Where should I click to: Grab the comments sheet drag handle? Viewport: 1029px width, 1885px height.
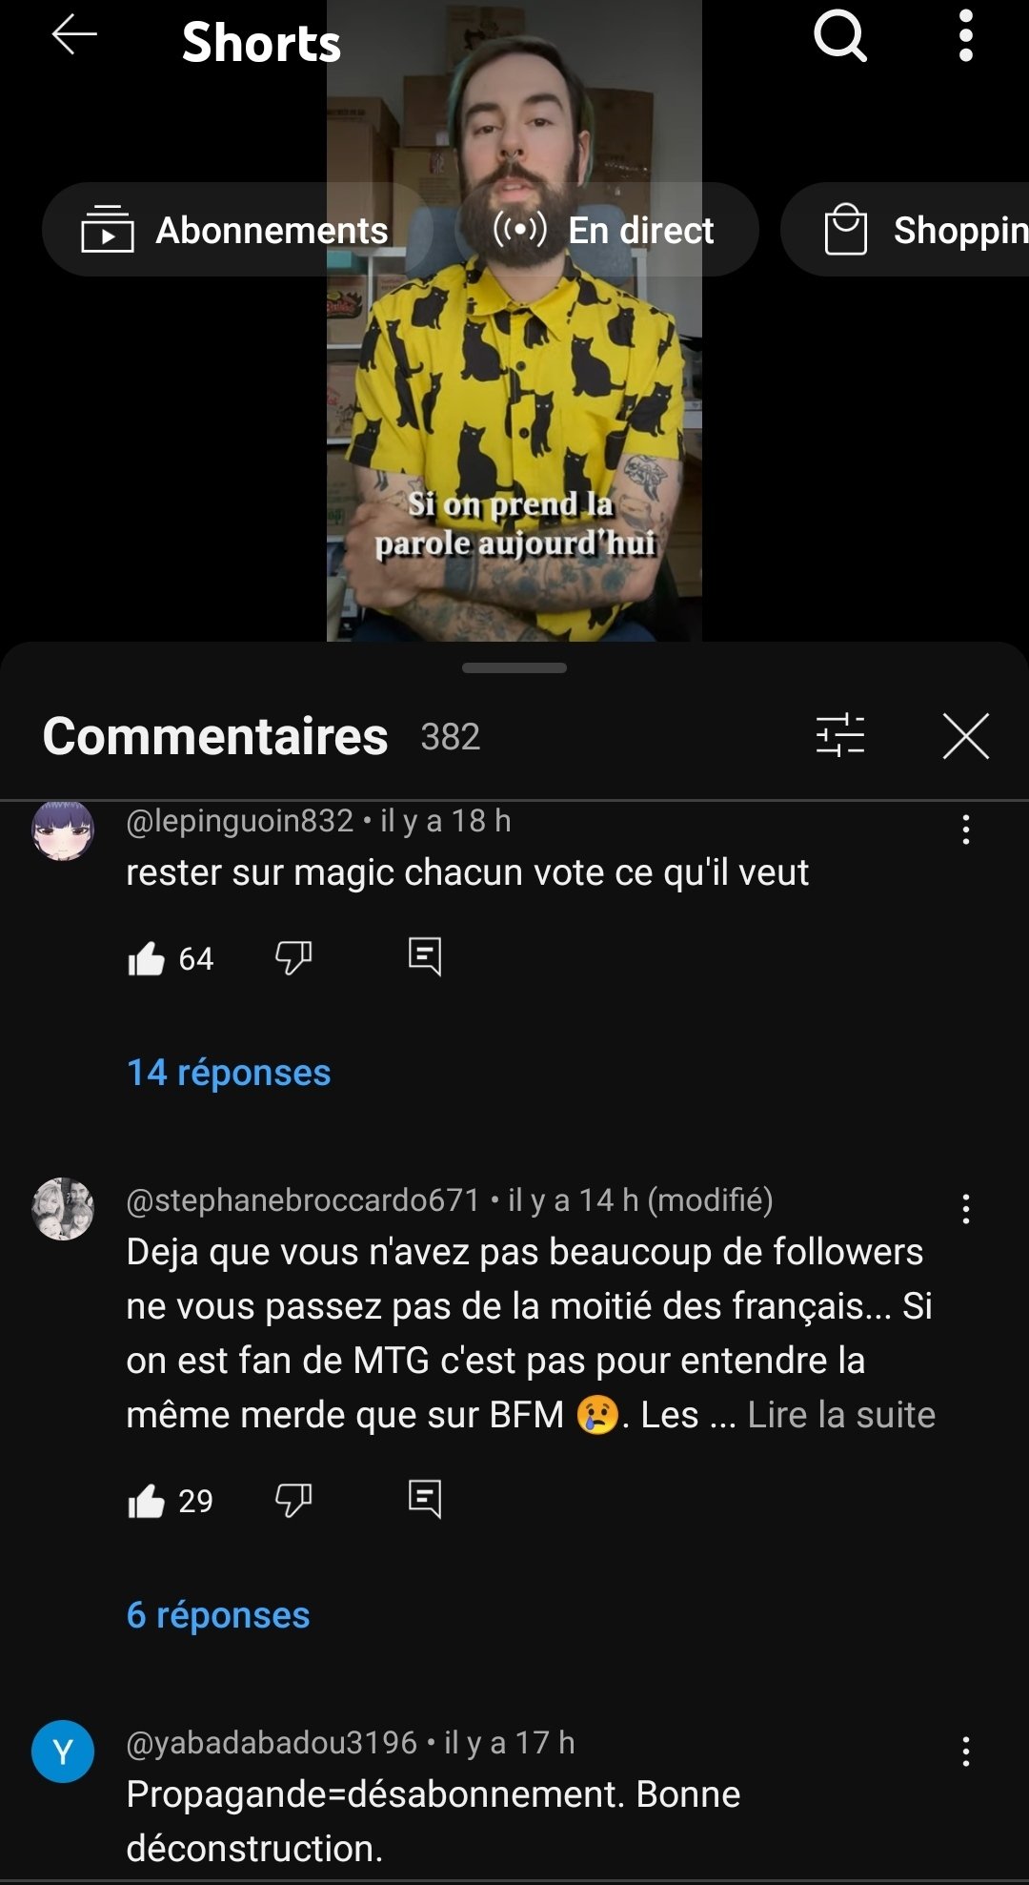point(514,668)
